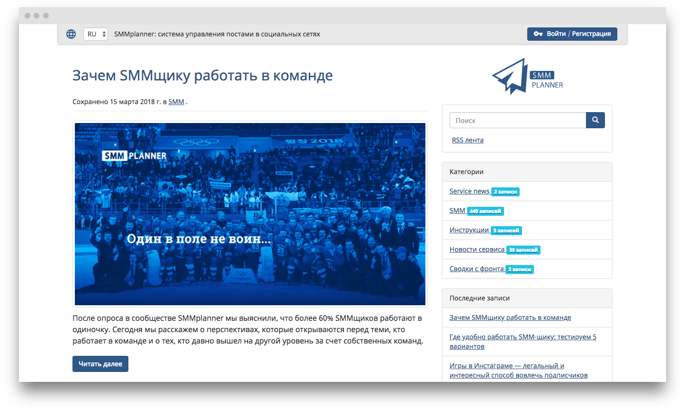Click the Последние записи panel header
The image size is (685, 415).
coord(527,298)
